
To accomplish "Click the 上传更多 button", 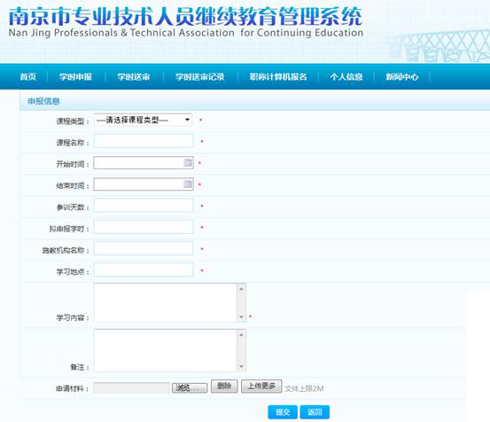I will click(x=261, y=386).
